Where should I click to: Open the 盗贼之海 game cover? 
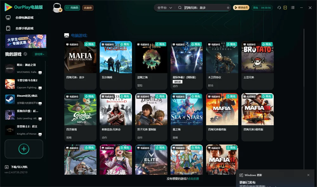point(151,57)
